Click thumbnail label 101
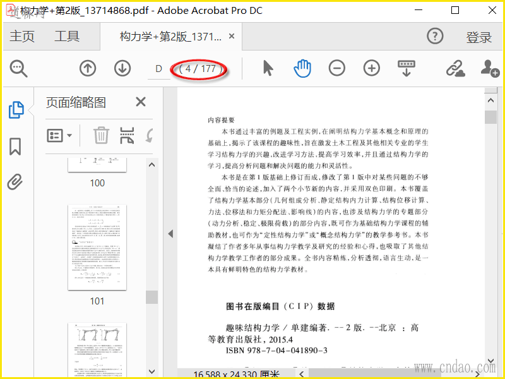 pos(97,301)
